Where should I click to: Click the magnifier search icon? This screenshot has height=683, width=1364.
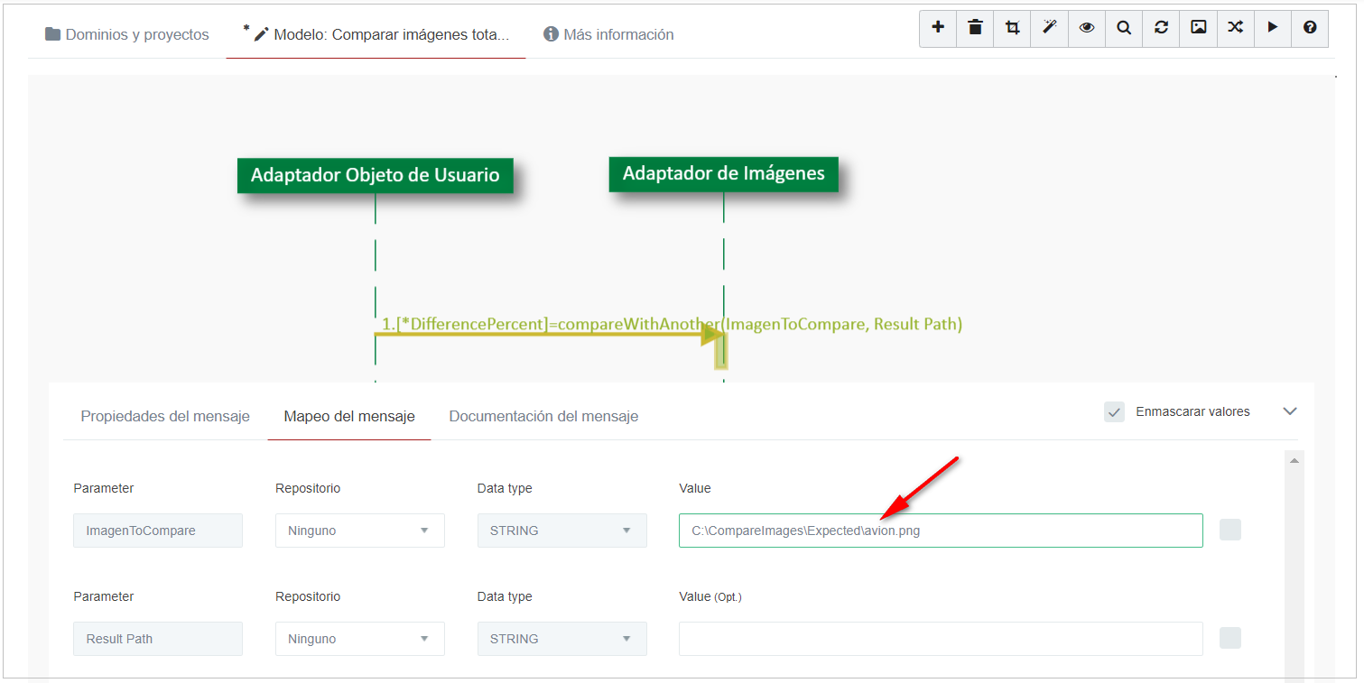click(x=1124, y=28)
